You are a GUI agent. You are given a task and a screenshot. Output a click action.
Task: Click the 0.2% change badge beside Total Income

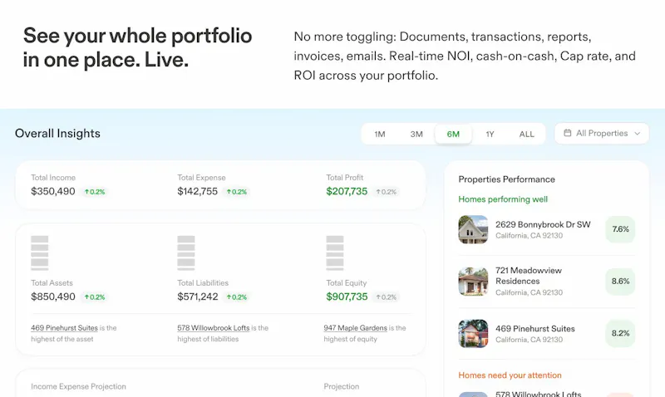95,192
